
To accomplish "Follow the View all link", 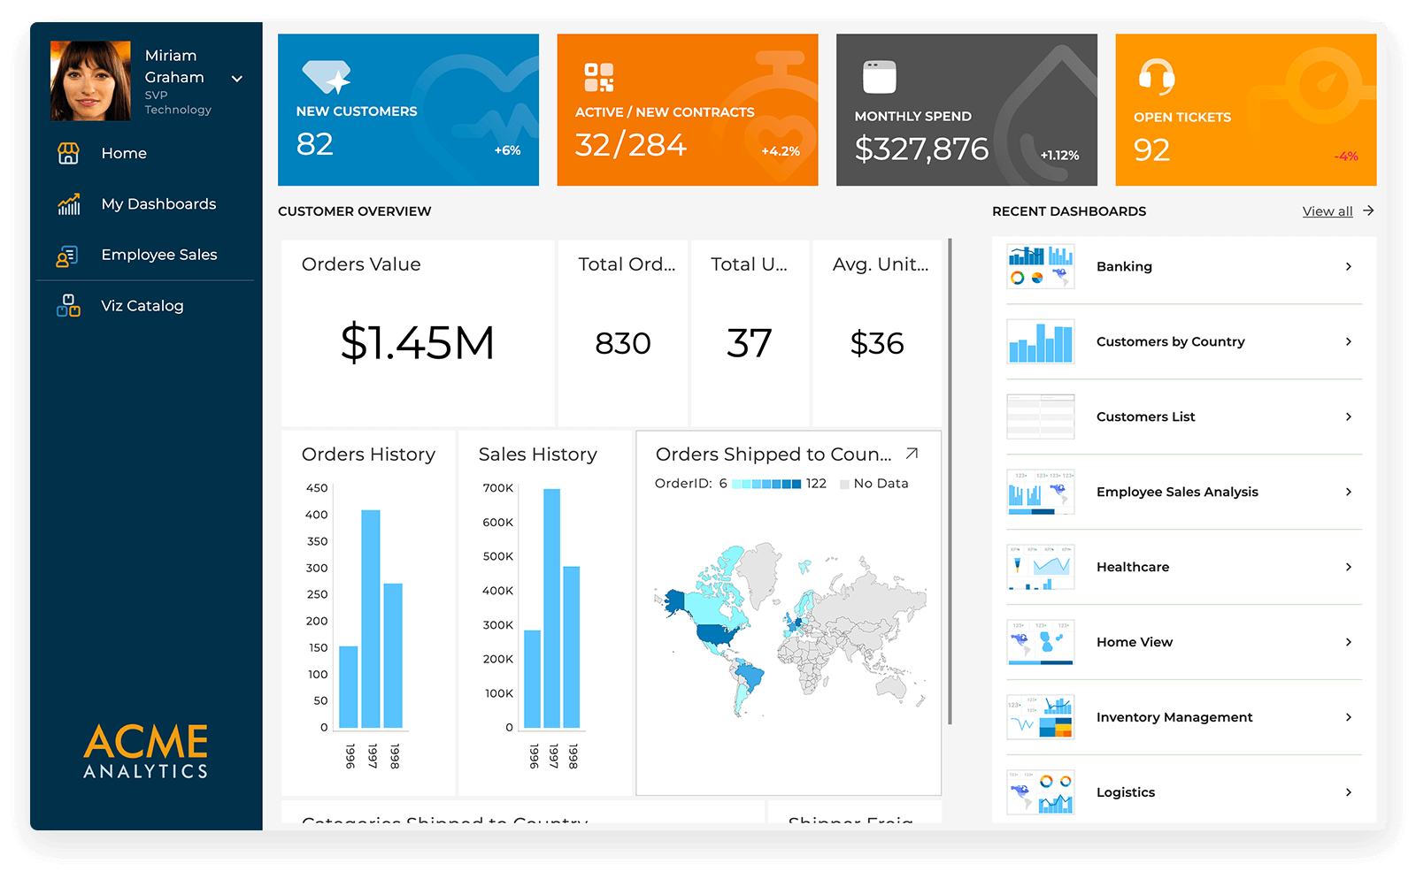I will (1327, 211).
